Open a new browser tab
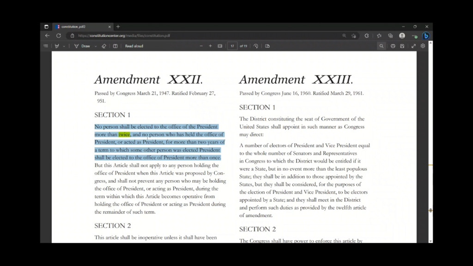 tap(118, 26)
